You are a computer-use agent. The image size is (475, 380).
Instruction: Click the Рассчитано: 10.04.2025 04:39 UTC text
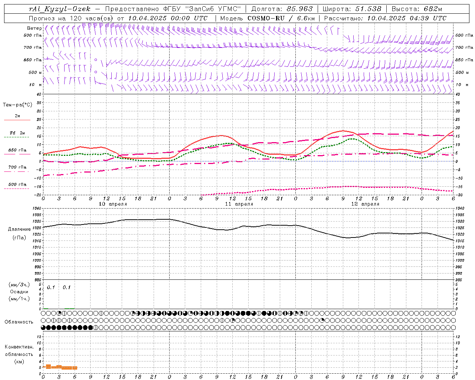385,18
